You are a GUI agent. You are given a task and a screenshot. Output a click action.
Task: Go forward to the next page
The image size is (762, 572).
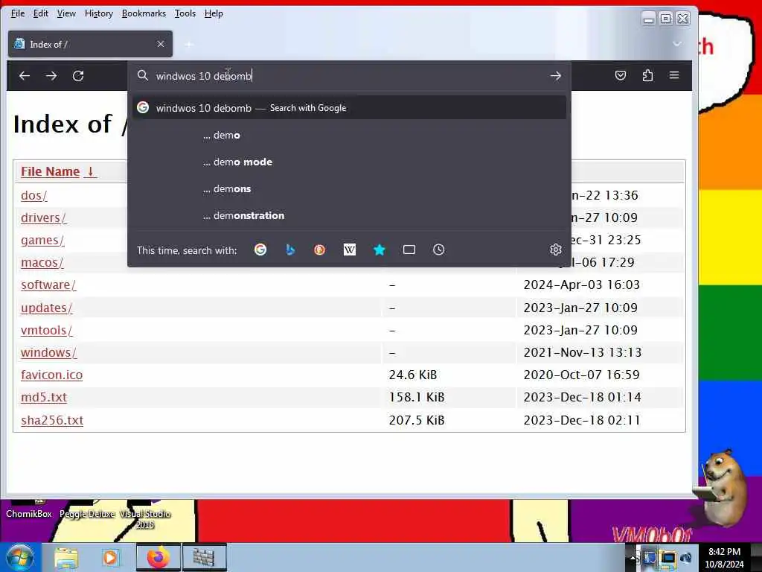pyautogui.click(x=51, y=76)
